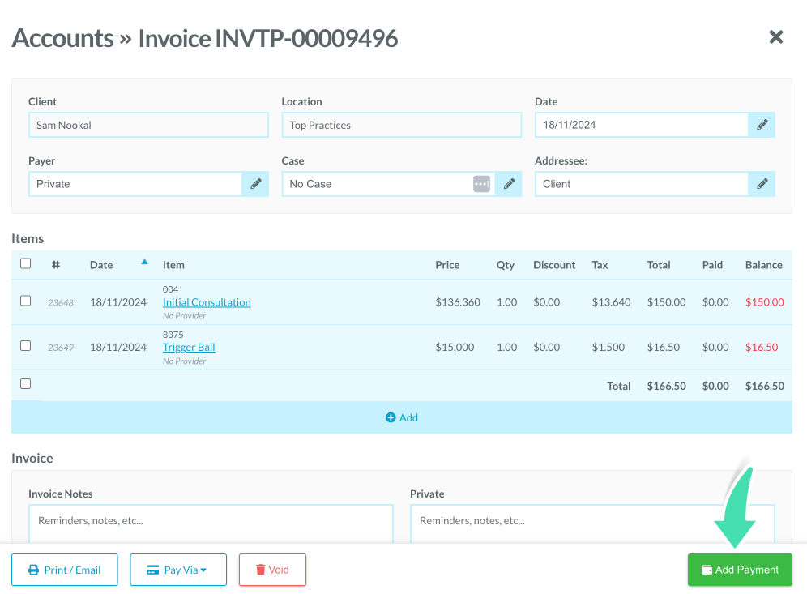Click the Discount column header
The image size is (807, 594).
pyautogui.click(x=554, y=264)
